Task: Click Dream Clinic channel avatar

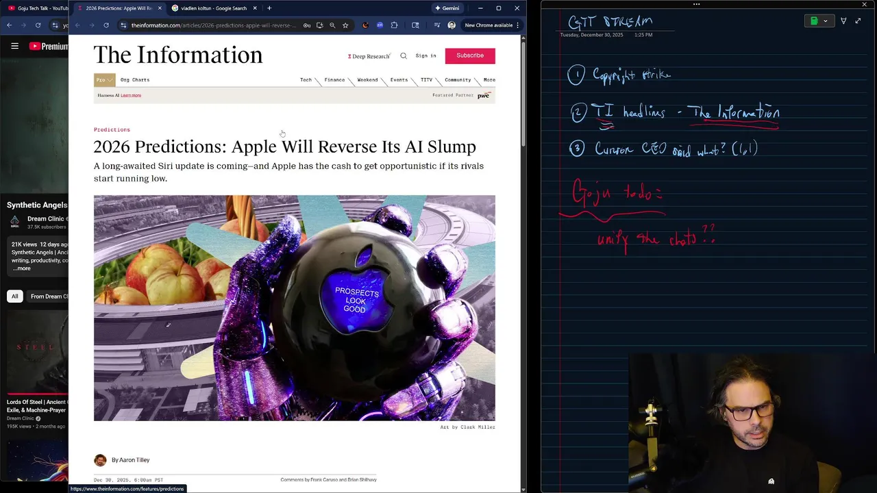Action: (x=14, y=221)
